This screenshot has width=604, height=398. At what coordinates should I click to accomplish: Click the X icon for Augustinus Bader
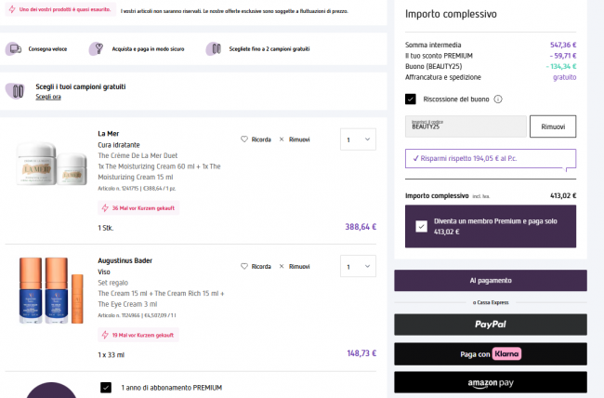click(x=282, y=266)
